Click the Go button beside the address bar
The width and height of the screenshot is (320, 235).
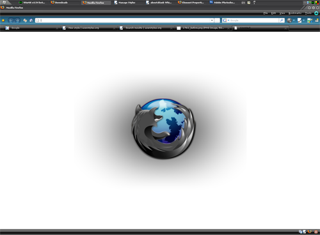tap(217, 20)
